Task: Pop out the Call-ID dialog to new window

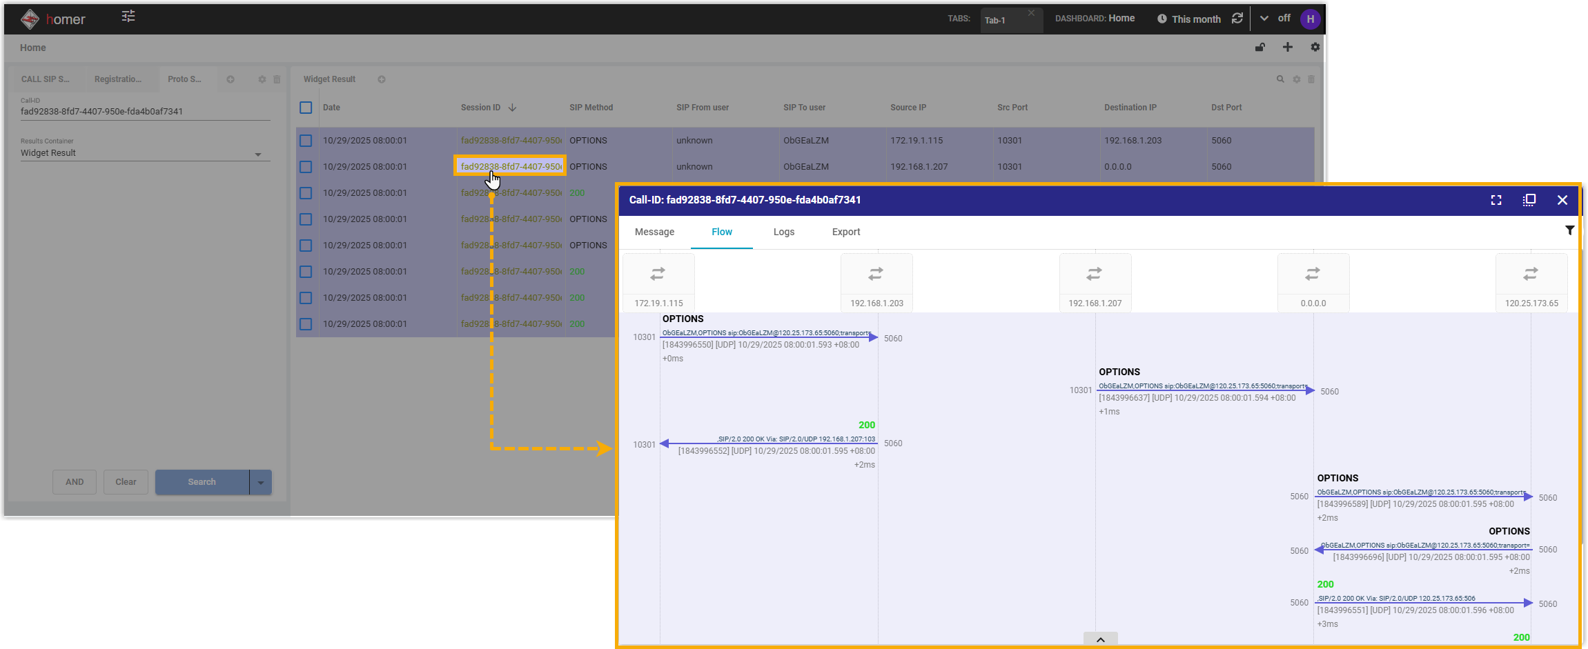Action: pos(1529,200)
